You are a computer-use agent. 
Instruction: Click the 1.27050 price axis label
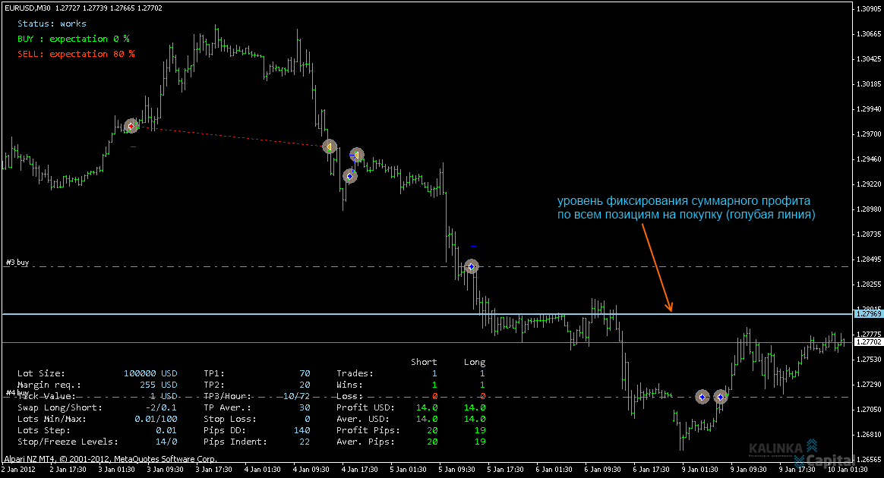tap(870, 409)
